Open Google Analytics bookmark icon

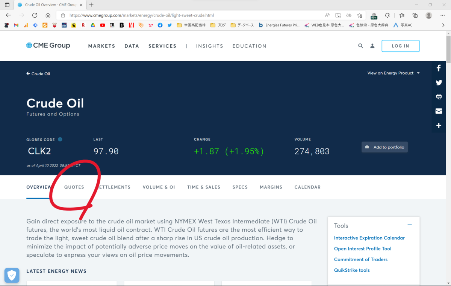tap(26, 25)
